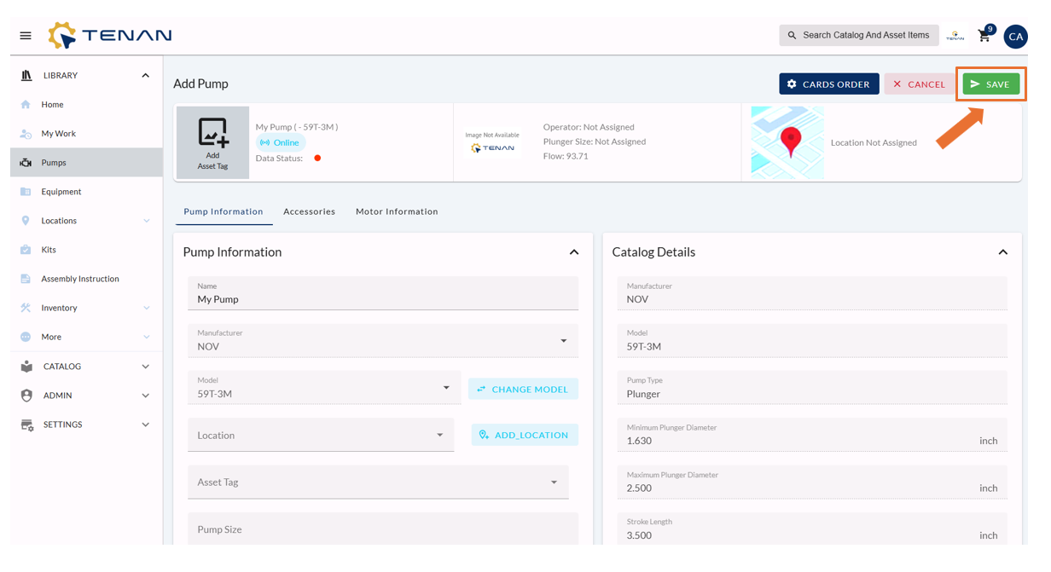Click the Save button

point(990,84)
